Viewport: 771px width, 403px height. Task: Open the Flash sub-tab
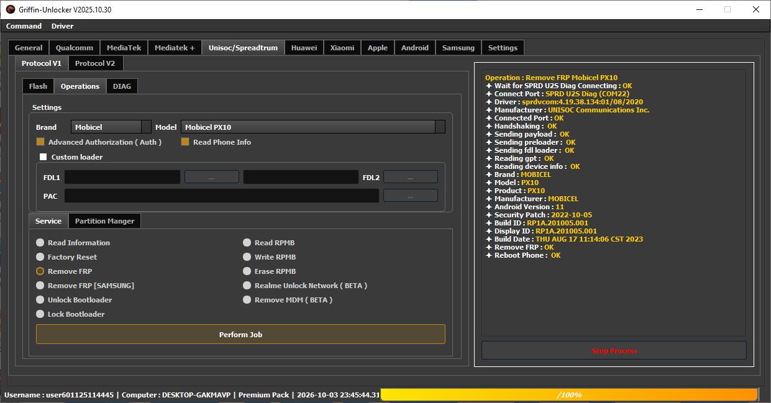coord(38,86)
